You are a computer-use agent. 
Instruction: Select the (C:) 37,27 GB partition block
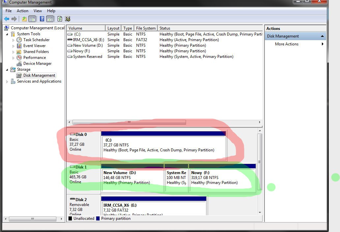(164, 146)
